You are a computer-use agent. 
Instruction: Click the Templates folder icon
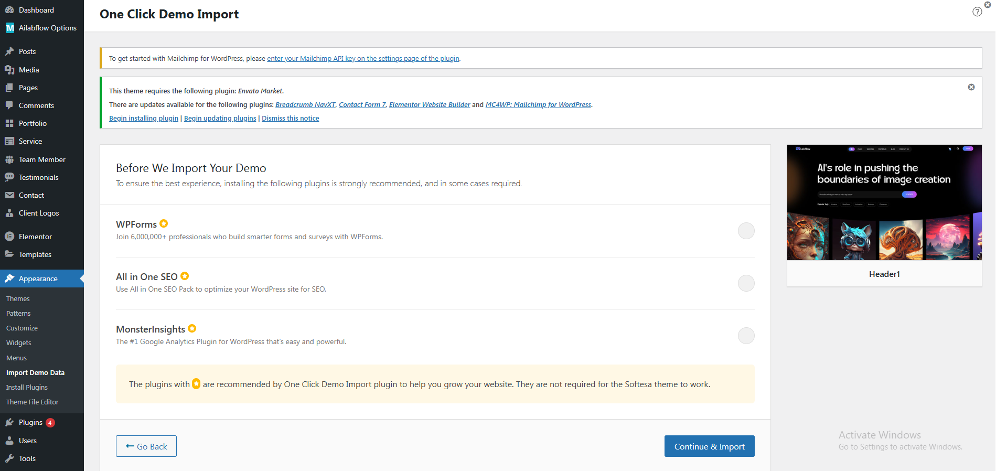coord(9,254)
